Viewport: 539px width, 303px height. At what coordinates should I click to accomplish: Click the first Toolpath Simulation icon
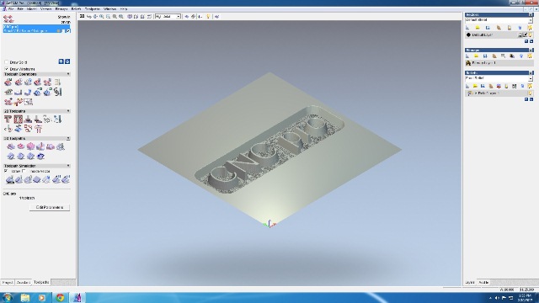[9, 179]
